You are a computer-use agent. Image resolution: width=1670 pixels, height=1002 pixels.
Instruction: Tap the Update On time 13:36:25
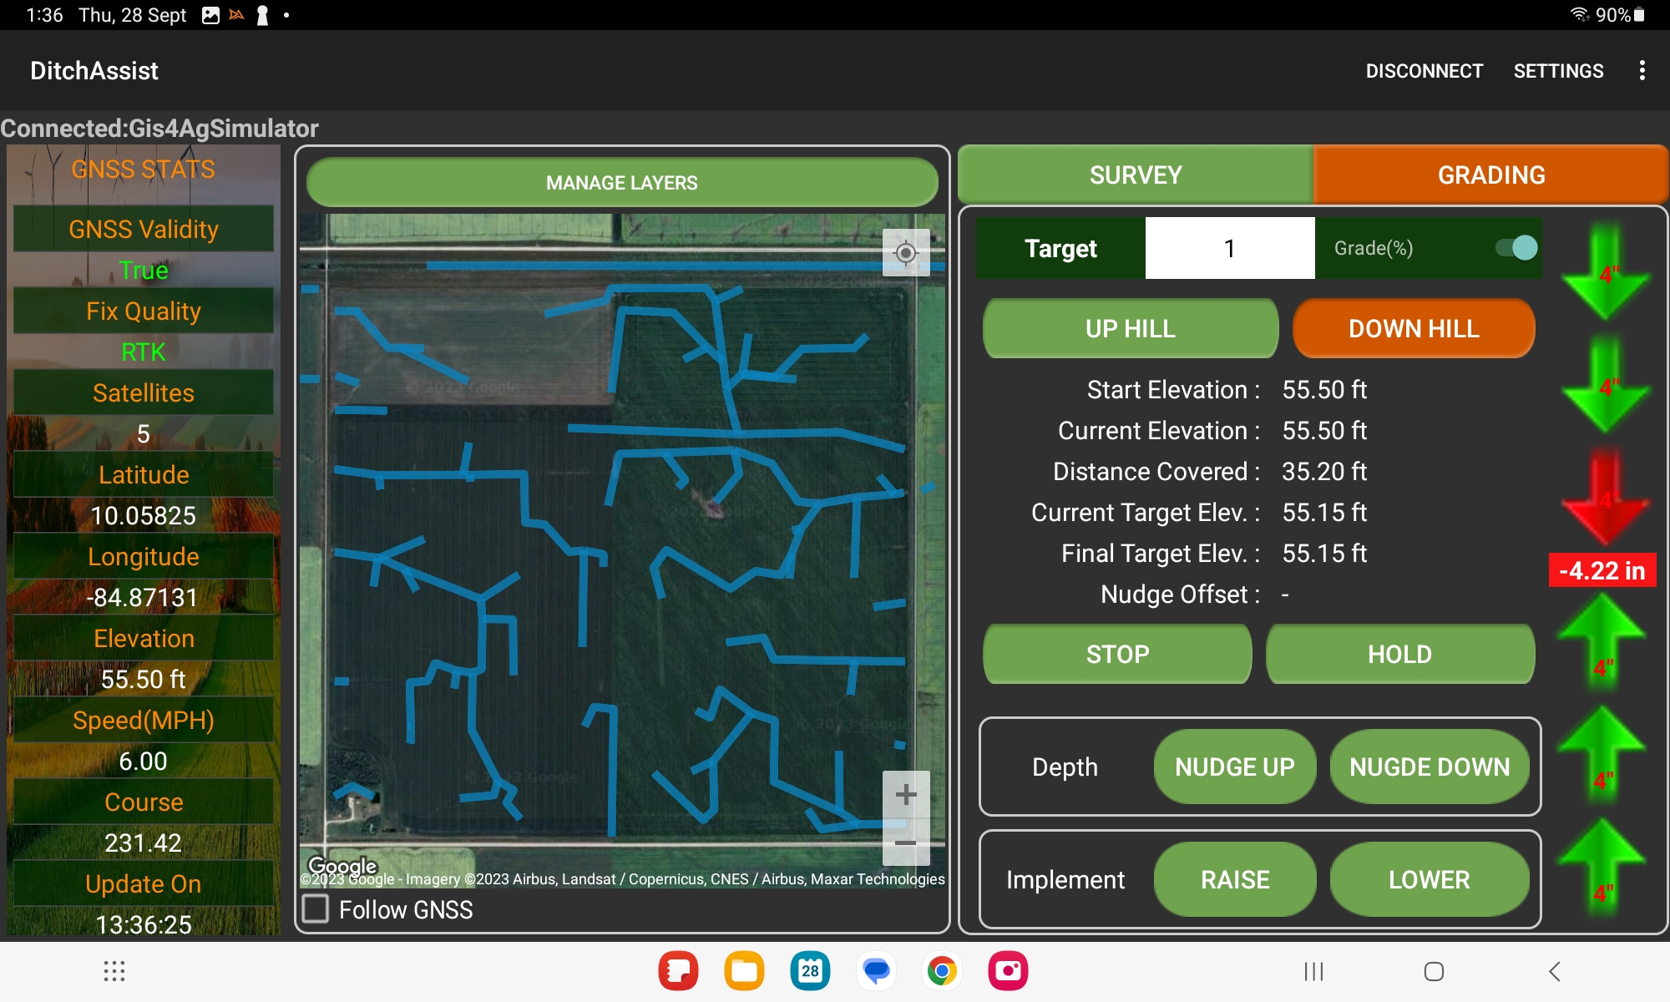coord(144,924)
